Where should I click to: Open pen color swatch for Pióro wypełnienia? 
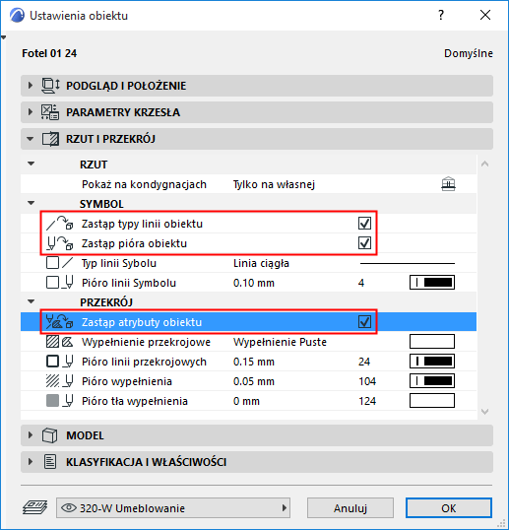tap(432, 381)
